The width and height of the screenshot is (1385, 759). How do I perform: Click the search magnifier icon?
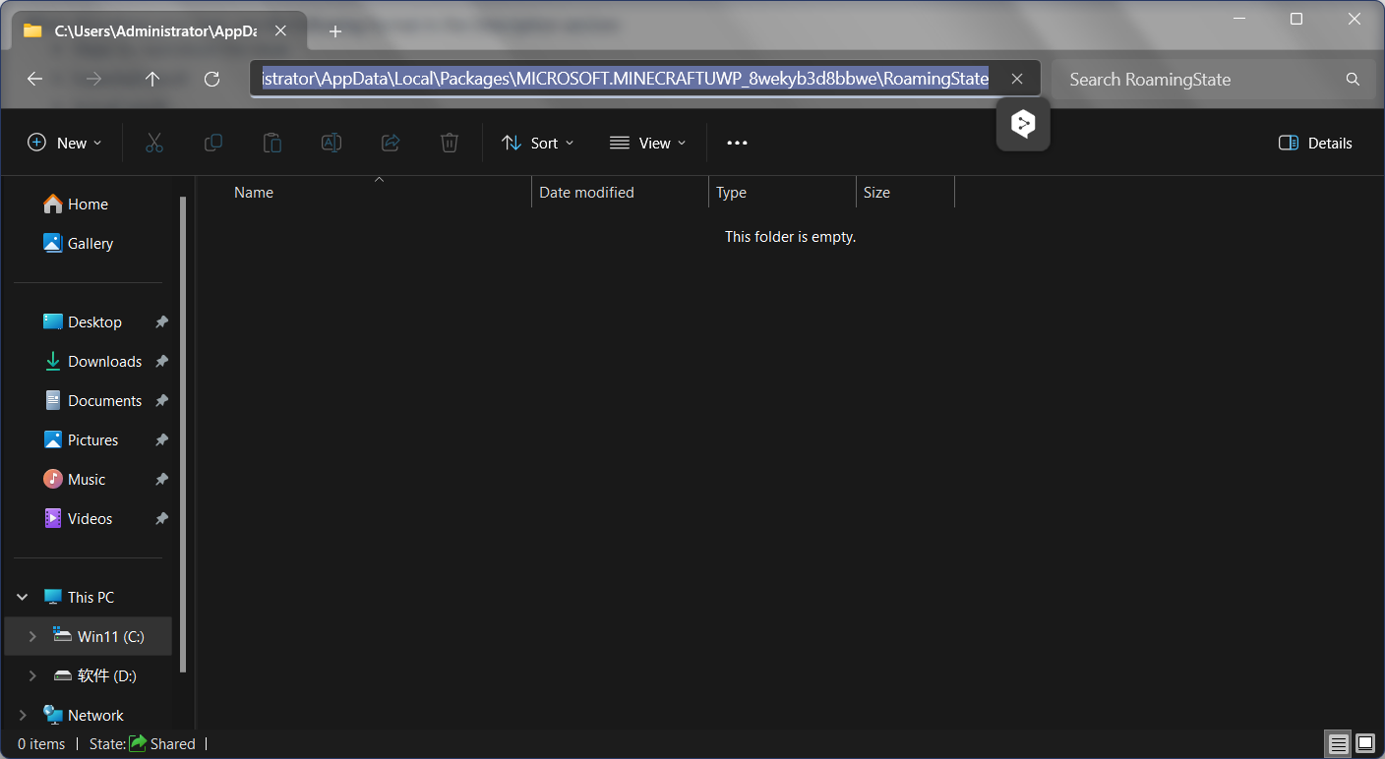(1353, 79)
